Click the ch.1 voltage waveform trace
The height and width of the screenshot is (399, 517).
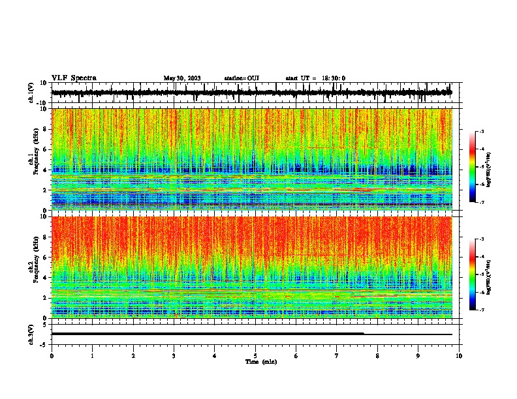coord(251,93)
